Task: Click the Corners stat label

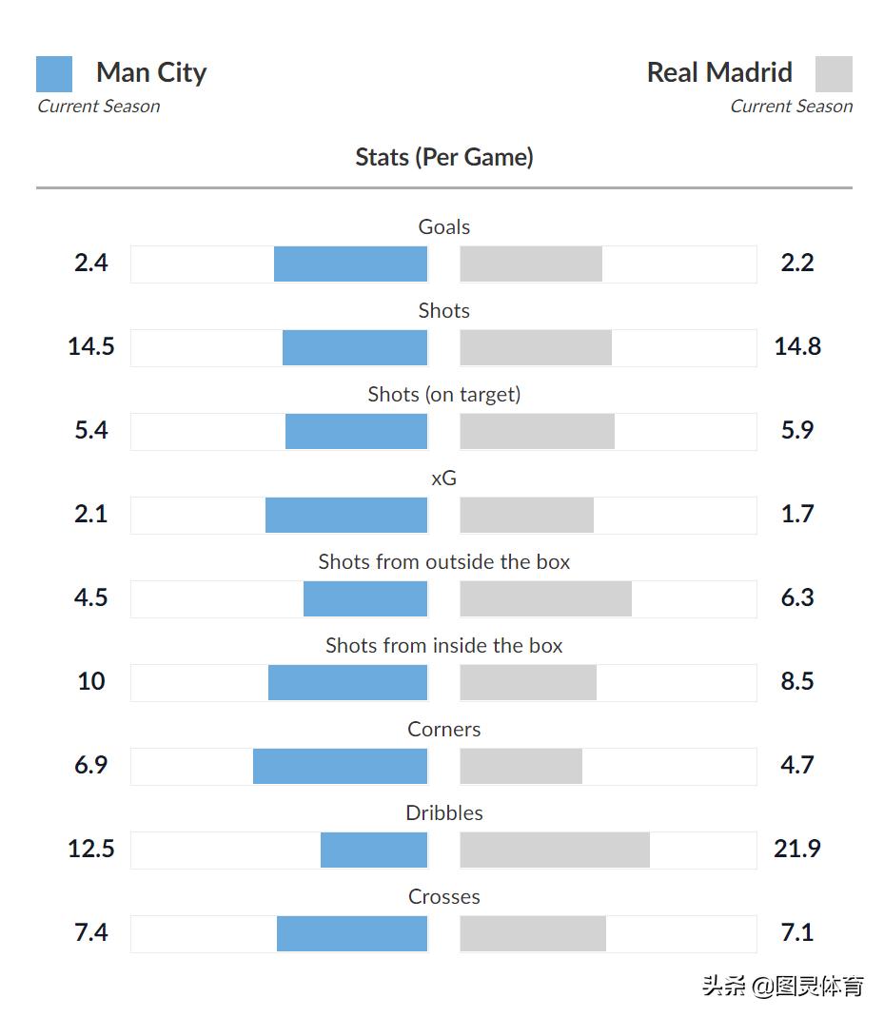Action: coord(444,730)
